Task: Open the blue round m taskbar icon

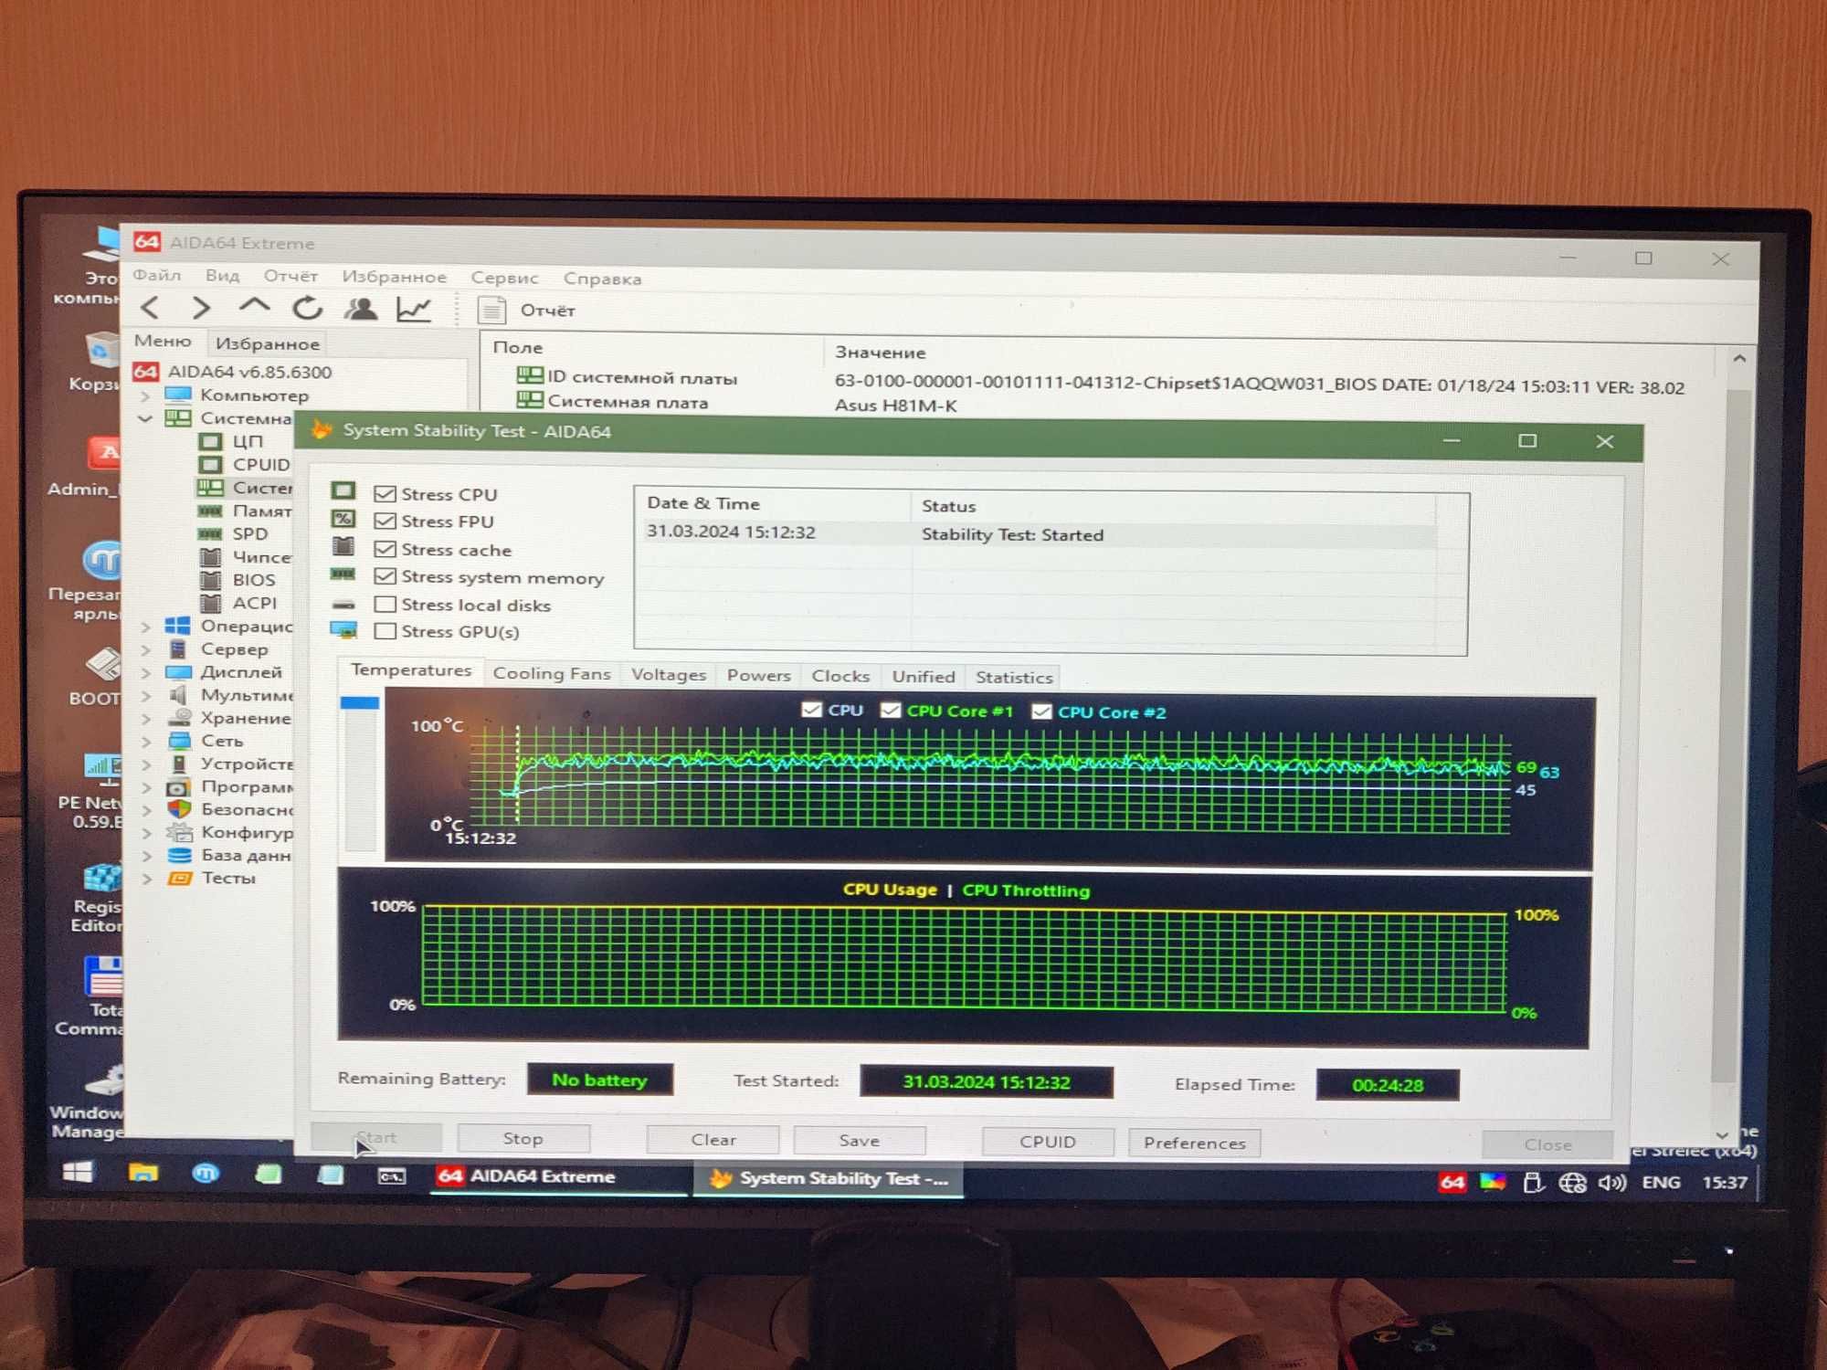Action: tap(206, 1173)
